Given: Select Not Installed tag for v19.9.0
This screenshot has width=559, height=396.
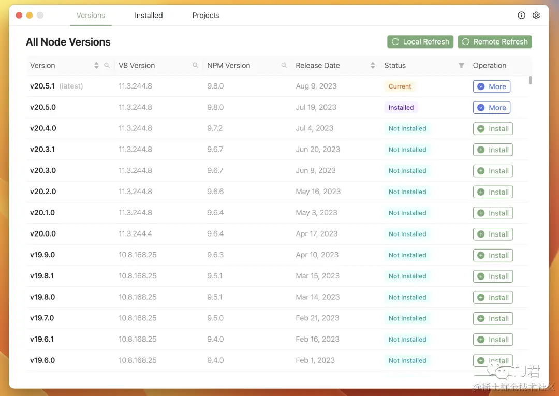Looking at the screenshot, I should 407,255.
